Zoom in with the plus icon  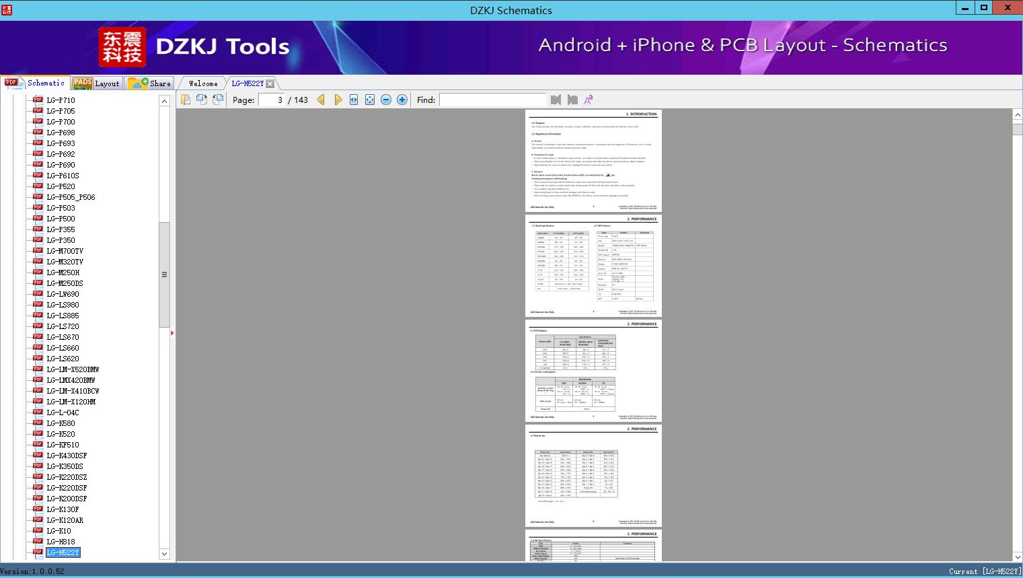402,100
